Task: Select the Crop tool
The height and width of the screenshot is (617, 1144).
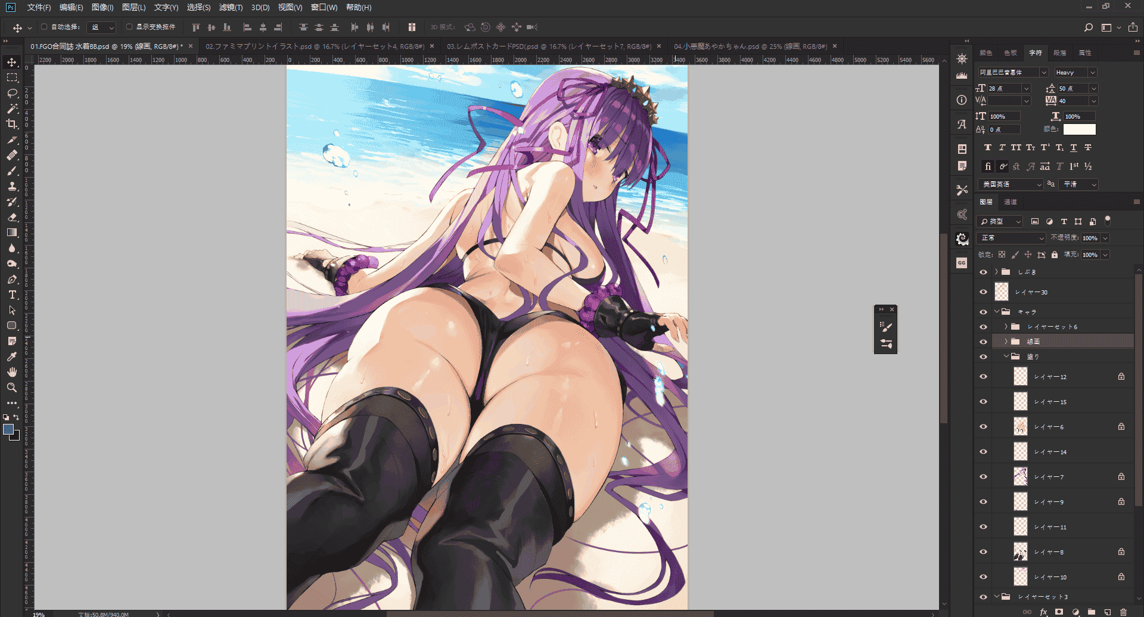Action: coord(12,124)
